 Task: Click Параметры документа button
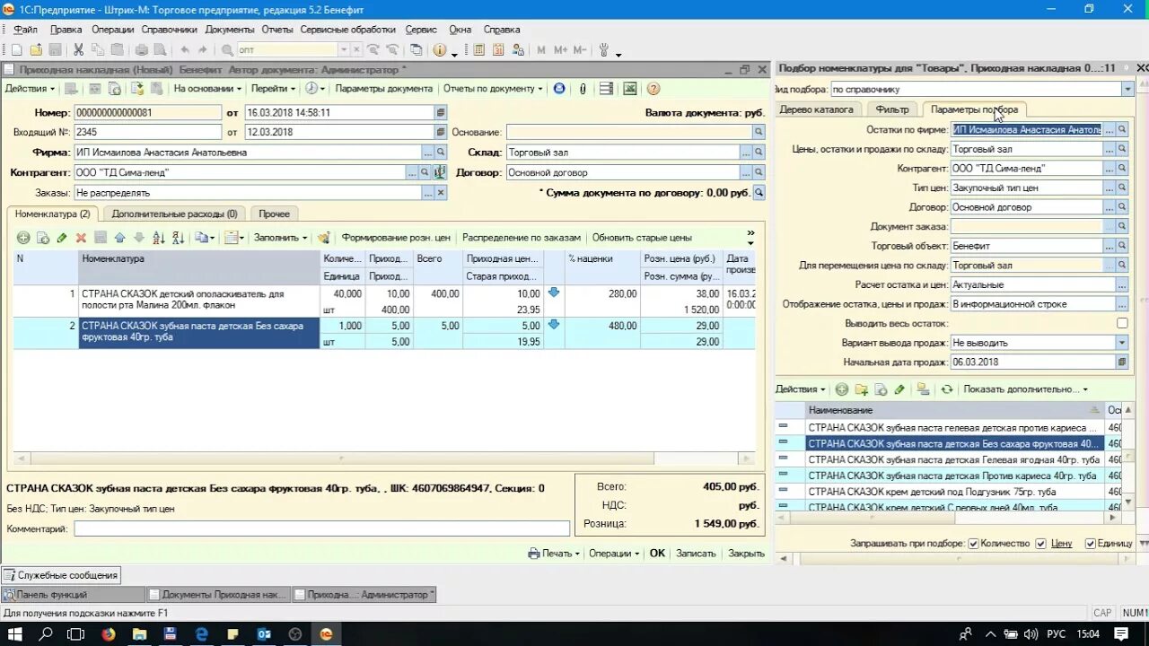[383, 88]
